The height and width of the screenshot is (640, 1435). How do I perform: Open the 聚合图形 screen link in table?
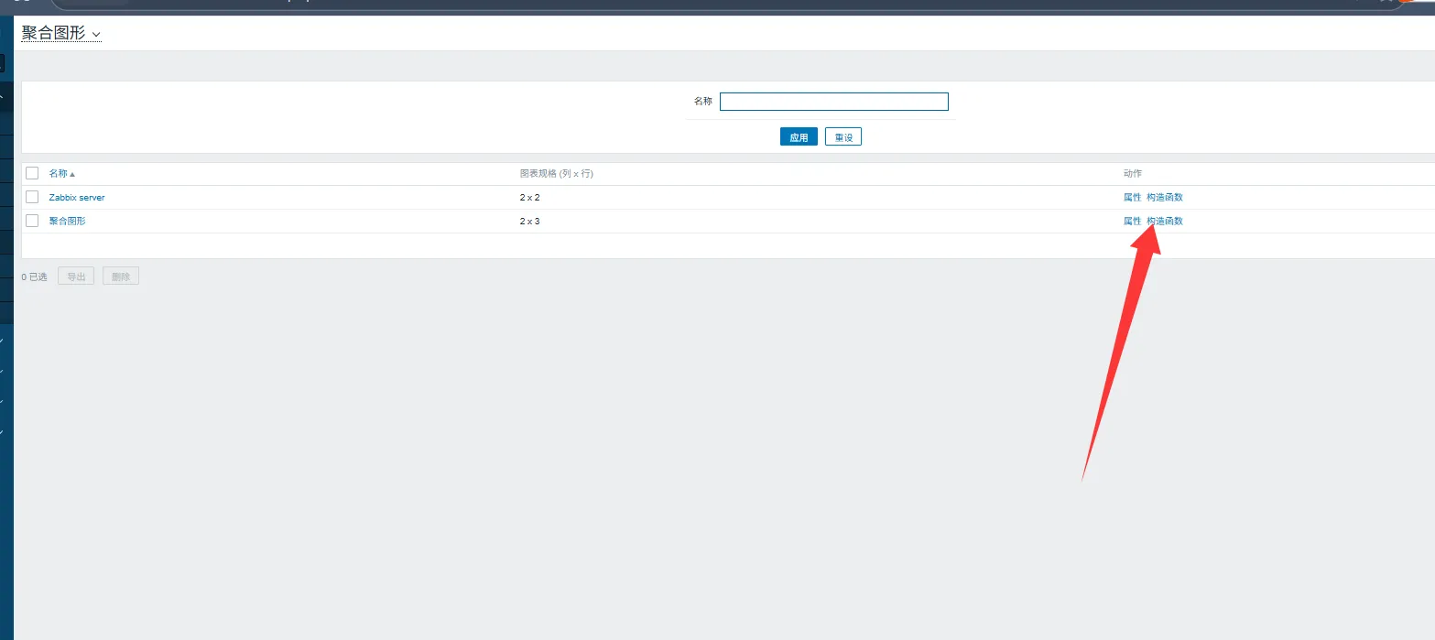point(67,222)
